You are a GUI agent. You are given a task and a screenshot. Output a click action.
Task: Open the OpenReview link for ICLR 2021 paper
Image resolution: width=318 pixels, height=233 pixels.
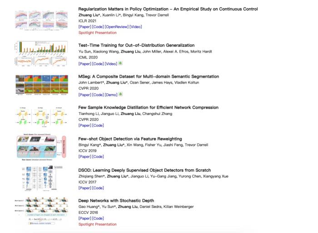click(x=117, y=27)
